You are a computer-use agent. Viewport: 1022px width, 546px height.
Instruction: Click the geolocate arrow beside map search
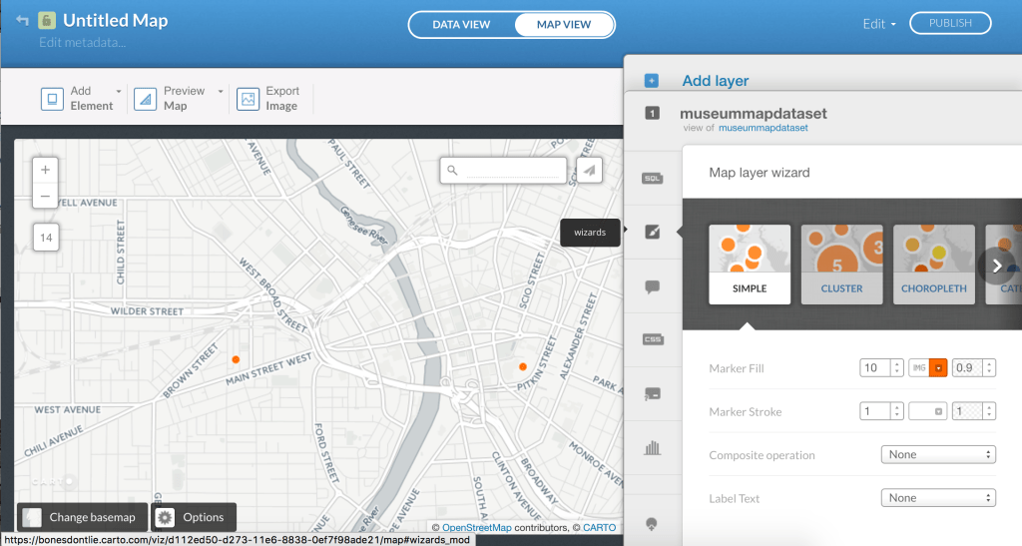(589, 171)
